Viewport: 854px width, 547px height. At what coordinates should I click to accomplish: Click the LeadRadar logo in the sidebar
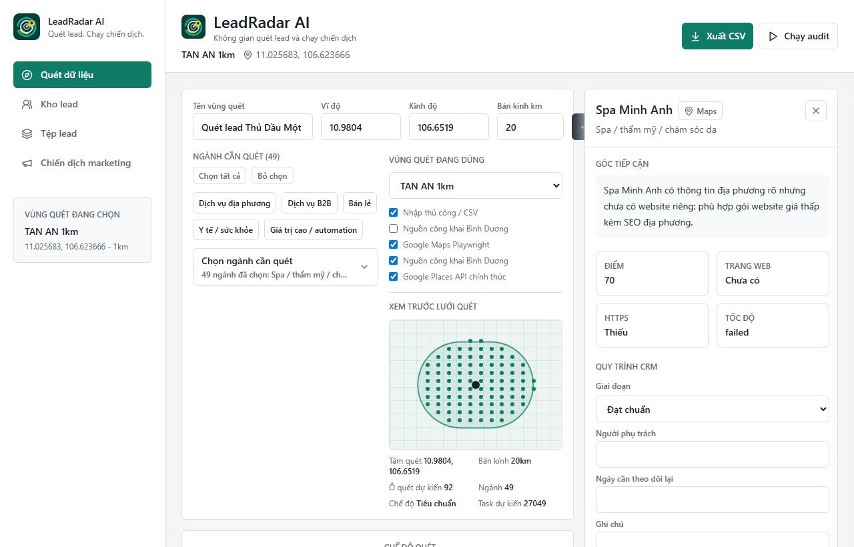click(27, 27)
